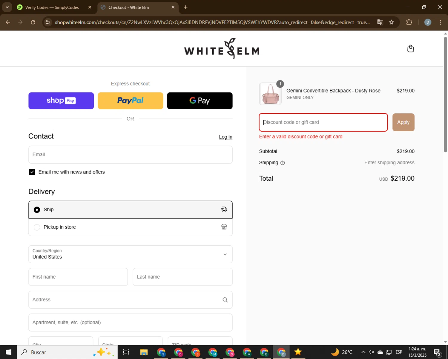Click the Gemini backpack product thumbnail

pos(270,94)
